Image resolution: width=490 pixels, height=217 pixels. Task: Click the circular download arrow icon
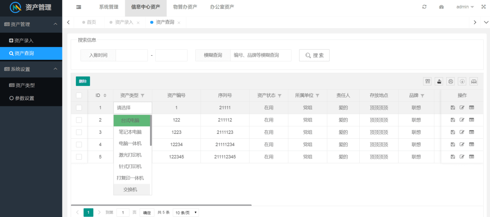[462, 81]
